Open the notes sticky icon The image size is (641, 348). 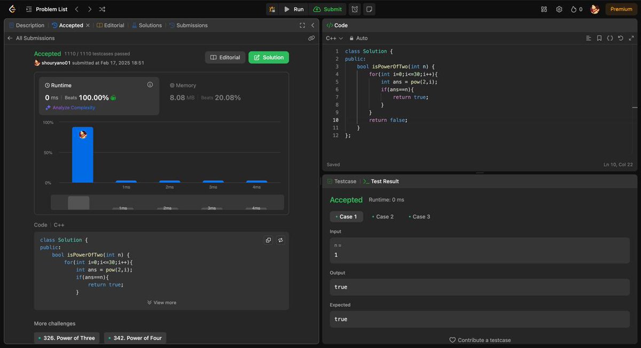[x=369, y=9]
